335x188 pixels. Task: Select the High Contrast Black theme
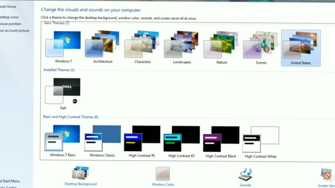pos(221,142)
